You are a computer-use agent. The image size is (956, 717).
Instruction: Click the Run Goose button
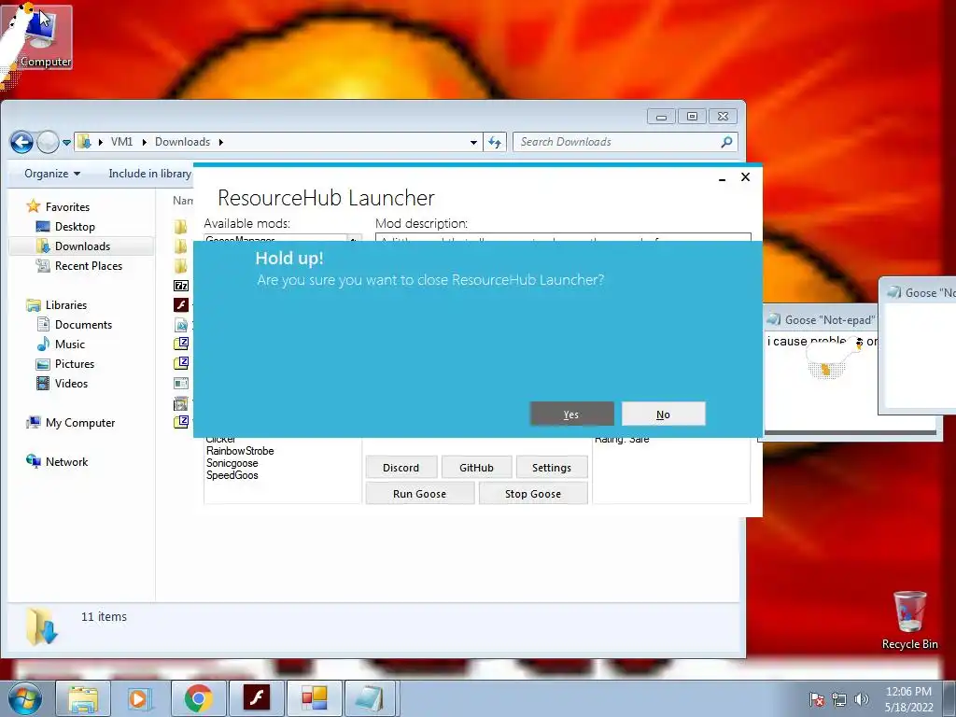tap(419, 493)
